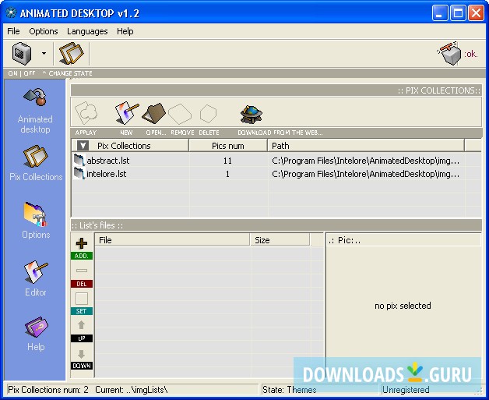The width and height of the screenshot is (489, 400).
Task: Click the File column header in list
Action: pos(172,240)
